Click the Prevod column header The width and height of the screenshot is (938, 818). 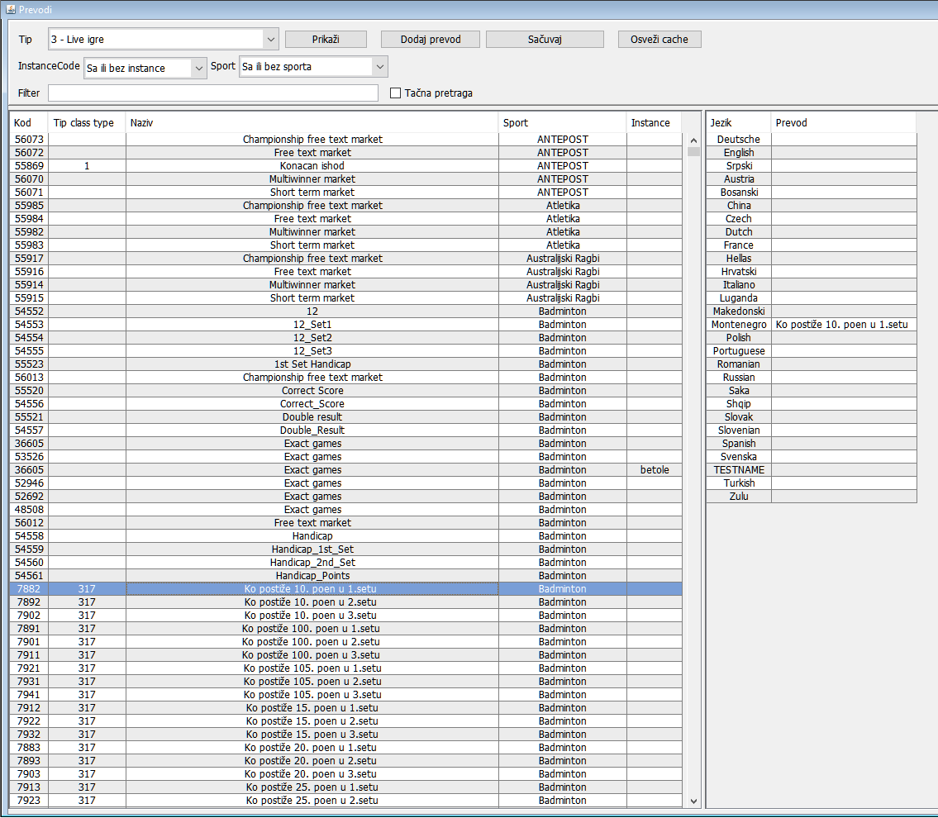coord(844,122)
